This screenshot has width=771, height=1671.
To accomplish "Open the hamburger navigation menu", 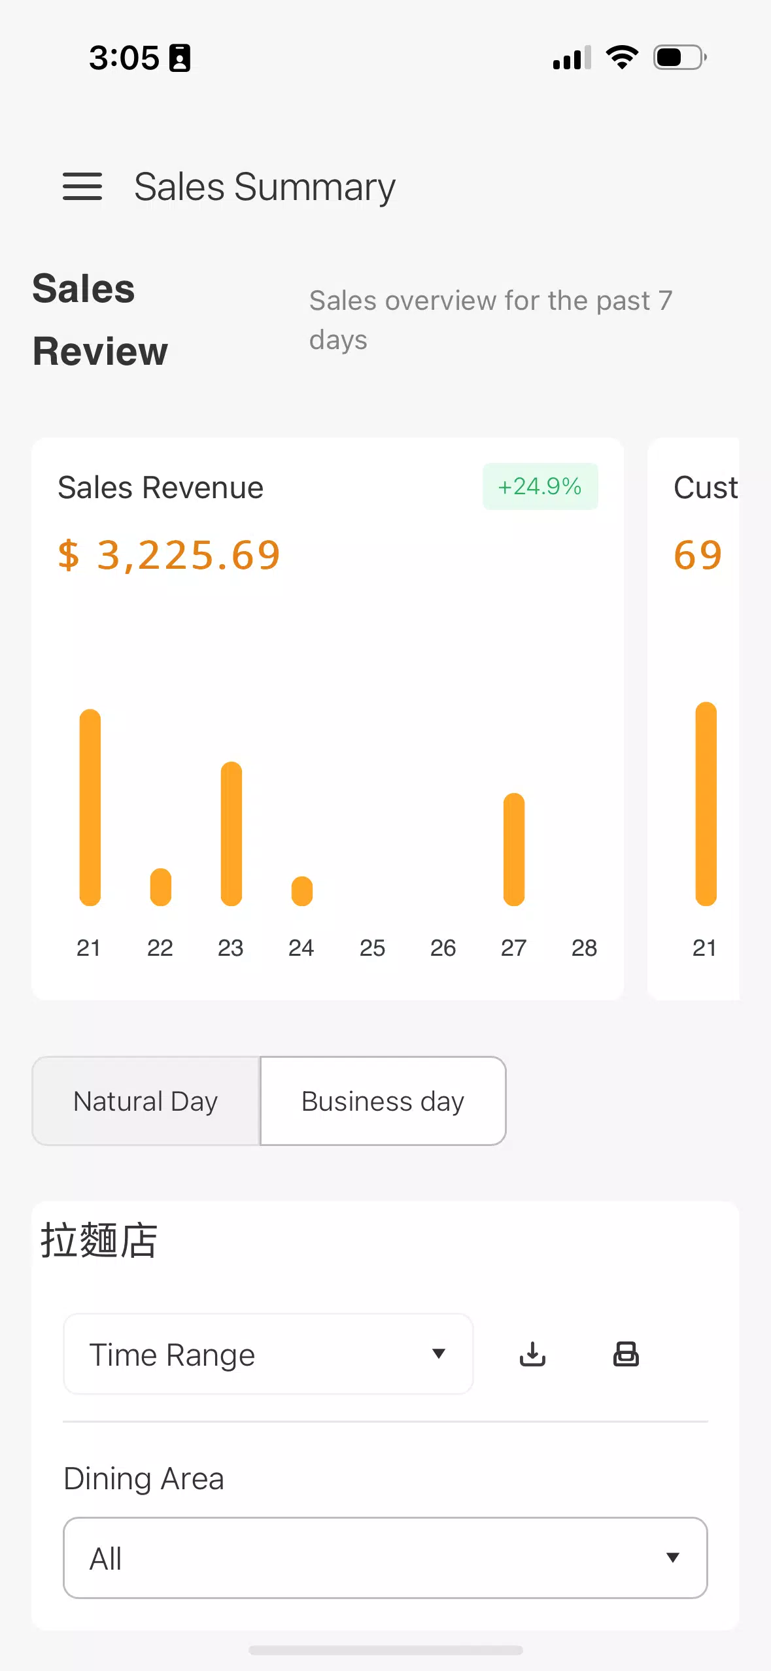I will tap(82, 187).
